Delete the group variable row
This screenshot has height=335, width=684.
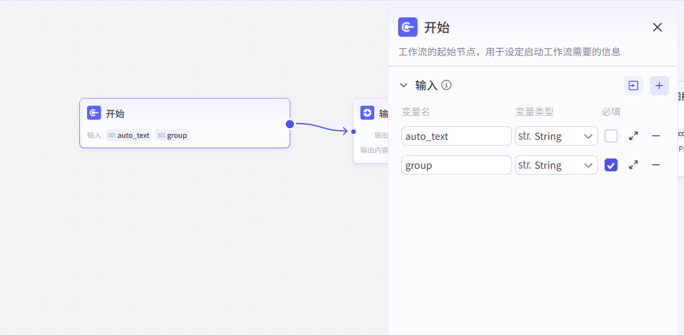point(656,165)
